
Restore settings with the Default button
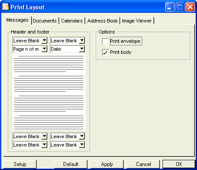point(71,164)
